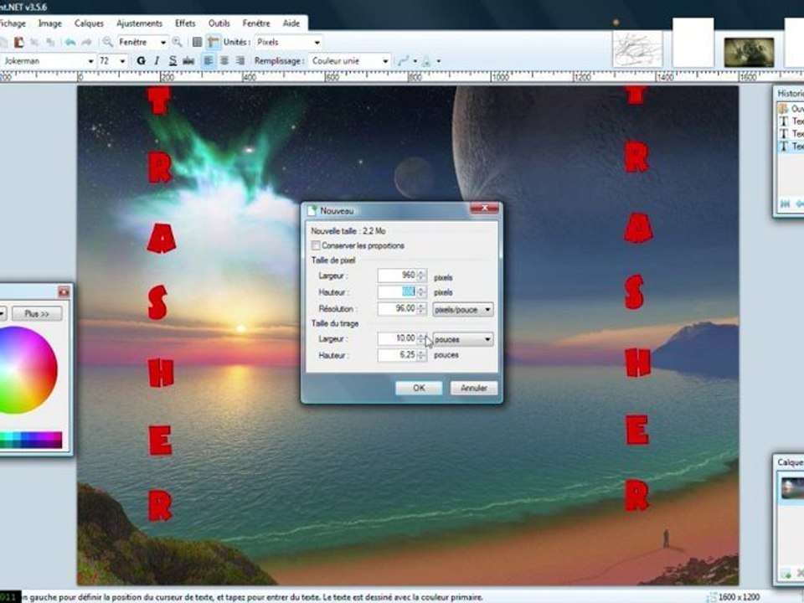804x603 pixels.
Task: Align text to the left
Action: [x=209, y=60]
